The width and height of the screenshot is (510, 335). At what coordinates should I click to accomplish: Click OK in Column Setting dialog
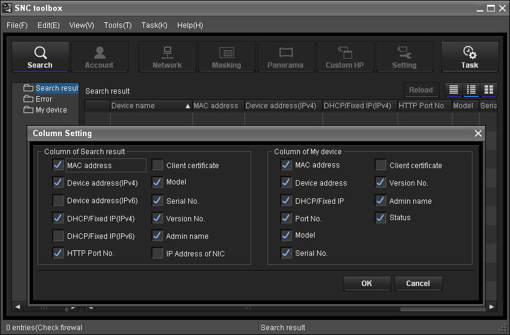click(367, 283)
